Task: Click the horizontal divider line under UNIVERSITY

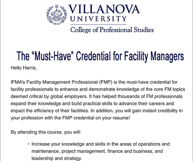Action: pyautogui.click(x=98, y=24)
